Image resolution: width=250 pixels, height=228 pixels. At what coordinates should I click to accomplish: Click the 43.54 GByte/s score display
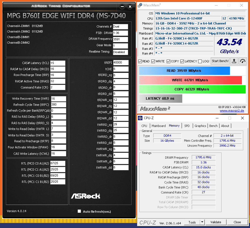point(229,46)
